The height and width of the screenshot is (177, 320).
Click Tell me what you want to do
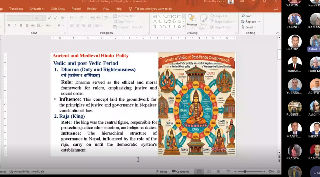coord(153,9)
